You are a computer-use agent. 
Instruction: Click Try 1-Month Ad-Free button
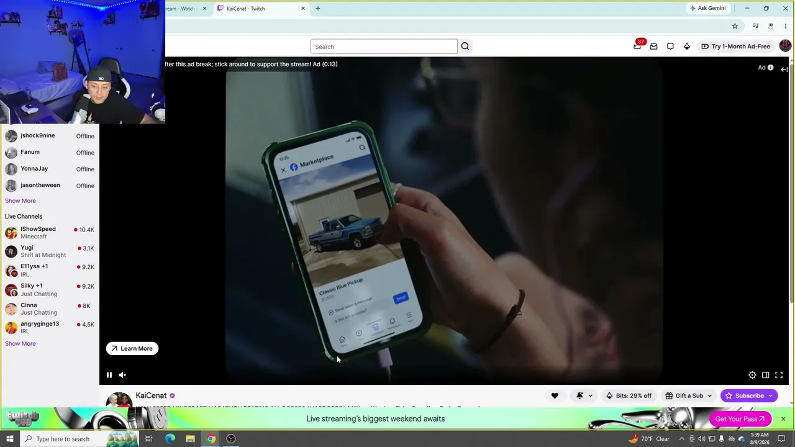(735, 47)
